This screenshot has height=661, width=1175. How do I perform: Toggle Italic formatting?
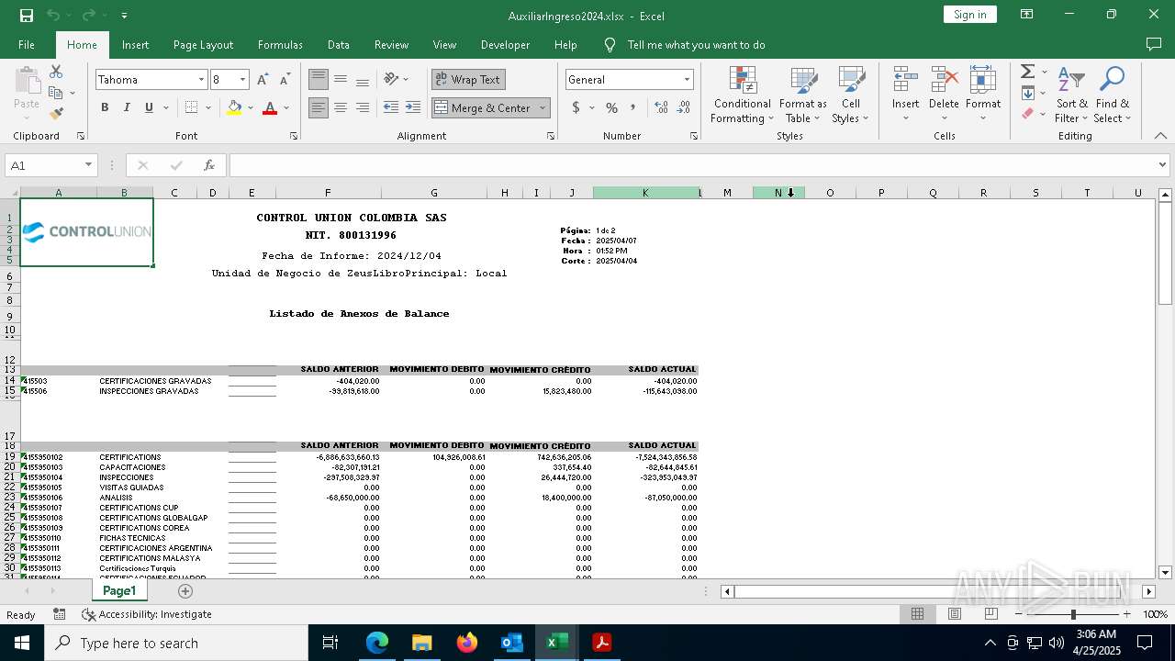click(127, 107)
